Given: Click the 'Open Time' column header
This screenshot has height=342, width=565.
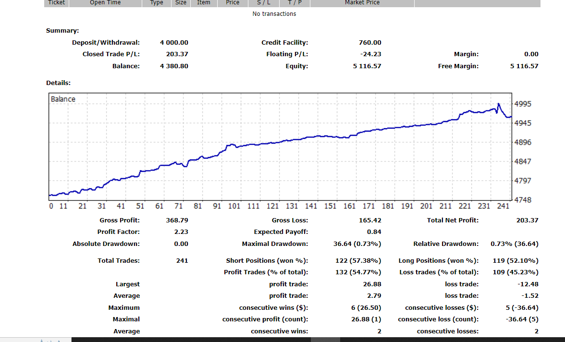Looking at the screenshot, I should 105,3.
